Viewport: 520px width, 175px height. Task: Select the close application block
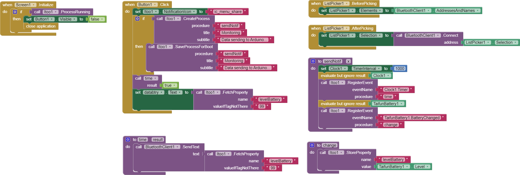pyautogui.click(x=41, y=26)
